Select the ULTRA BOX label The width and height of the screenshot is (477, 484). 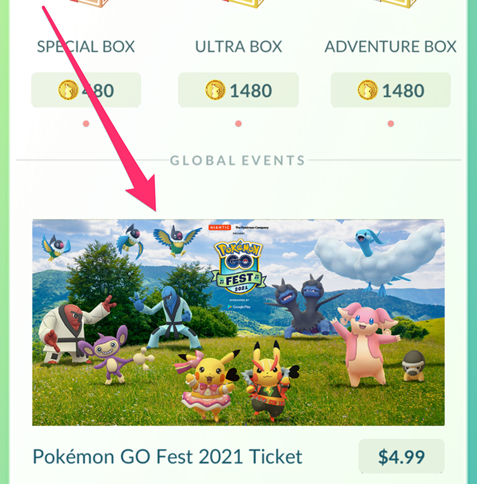238,47
